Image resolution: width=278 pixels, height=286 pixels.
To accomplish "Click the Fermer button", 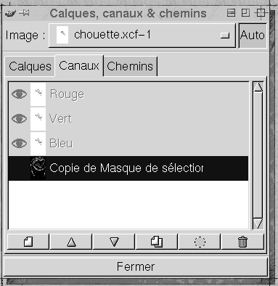I will 136,266.
